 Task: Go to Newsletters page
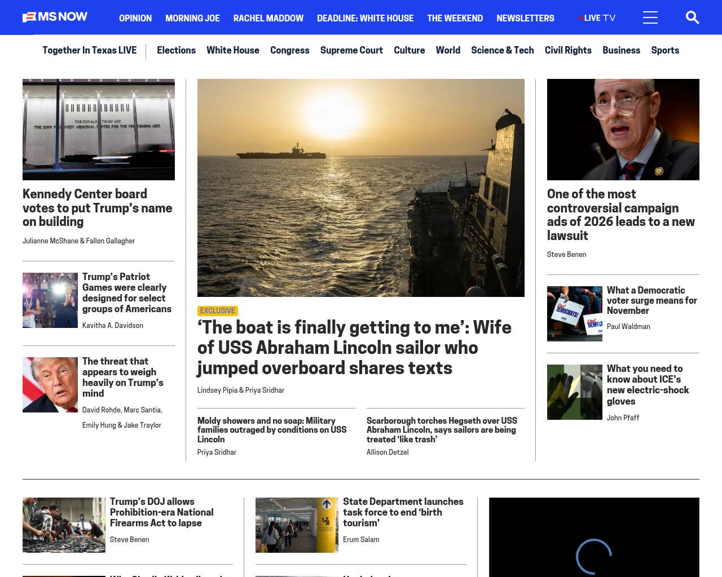[525, 19]
